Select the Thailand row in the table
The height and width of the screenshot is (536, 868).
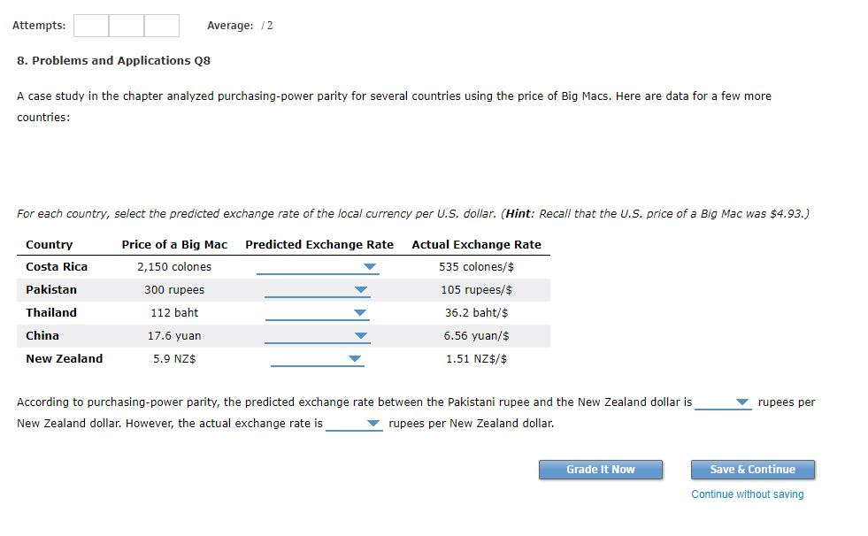coord(177,312)
